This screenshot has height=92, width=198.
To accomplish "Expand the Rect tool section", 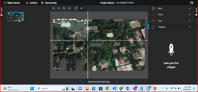I will point(171,8).
